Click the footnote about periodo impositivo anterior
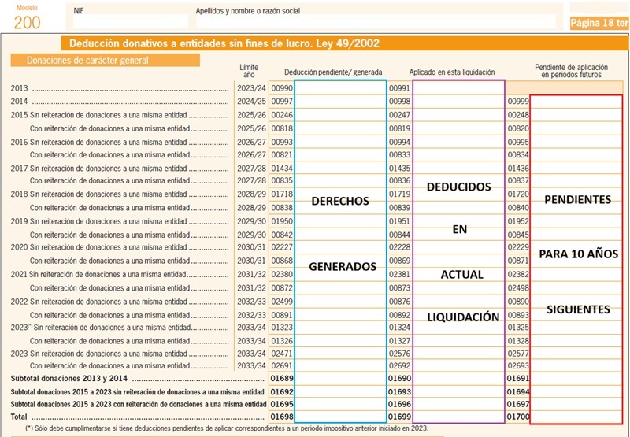 (x=227, y=428)
